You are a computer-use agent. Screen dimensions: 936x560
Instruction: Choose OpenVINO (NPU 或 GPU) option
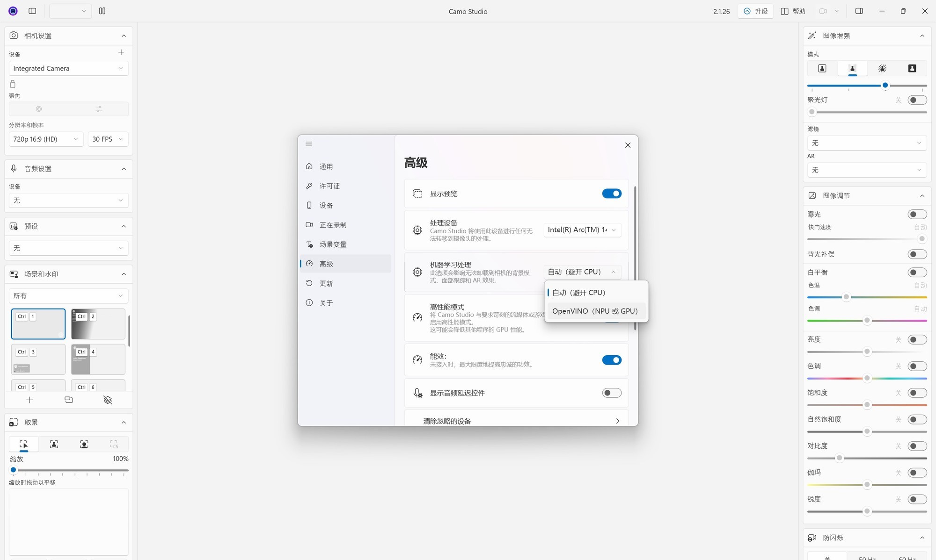[x=595, y=311]
